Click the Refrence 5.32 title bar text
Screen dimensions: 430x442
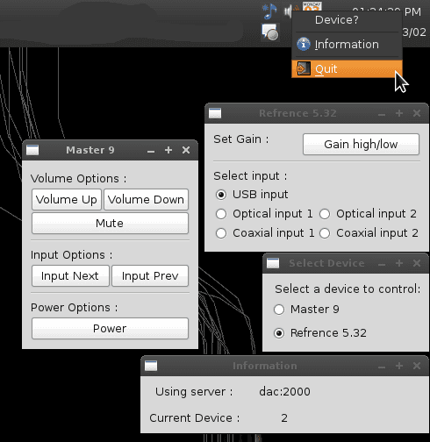point(297,113)
